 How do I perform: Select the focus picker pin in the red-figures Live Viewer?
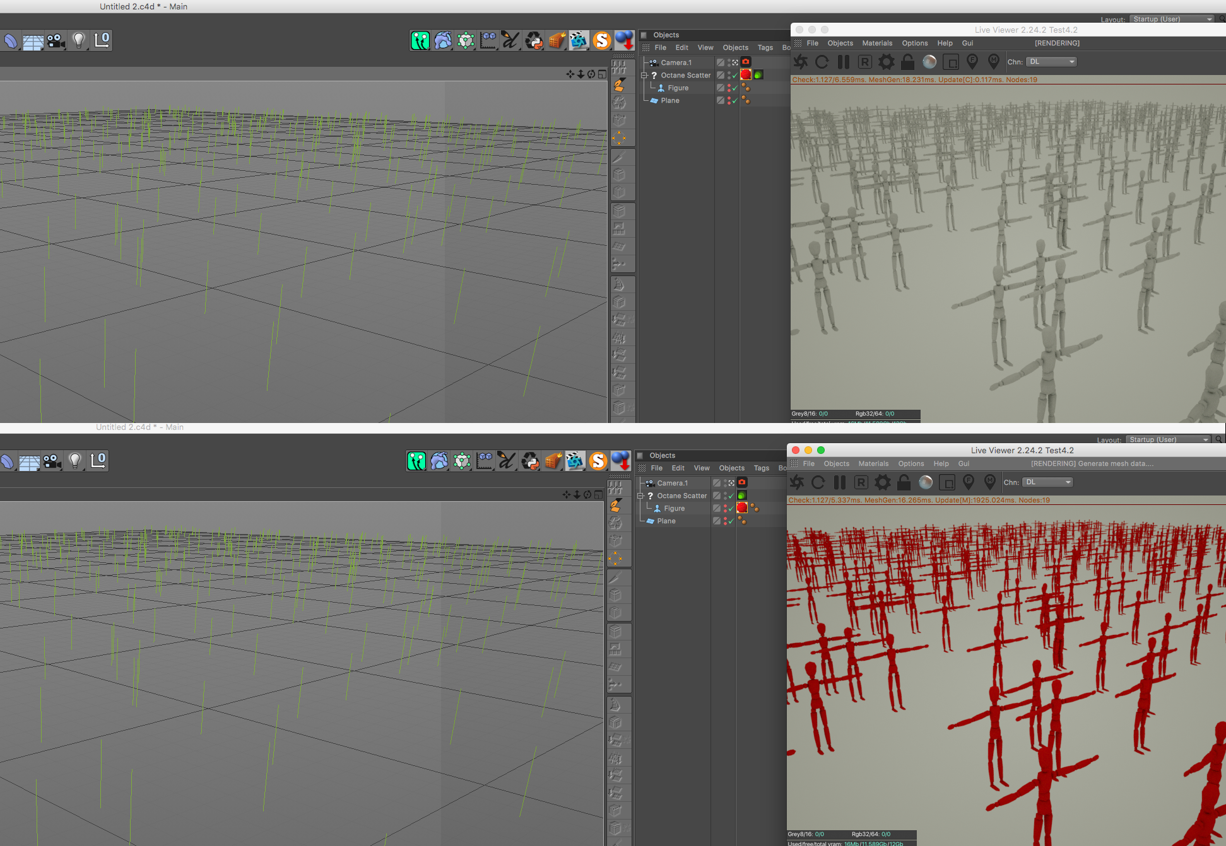point(968,482)
